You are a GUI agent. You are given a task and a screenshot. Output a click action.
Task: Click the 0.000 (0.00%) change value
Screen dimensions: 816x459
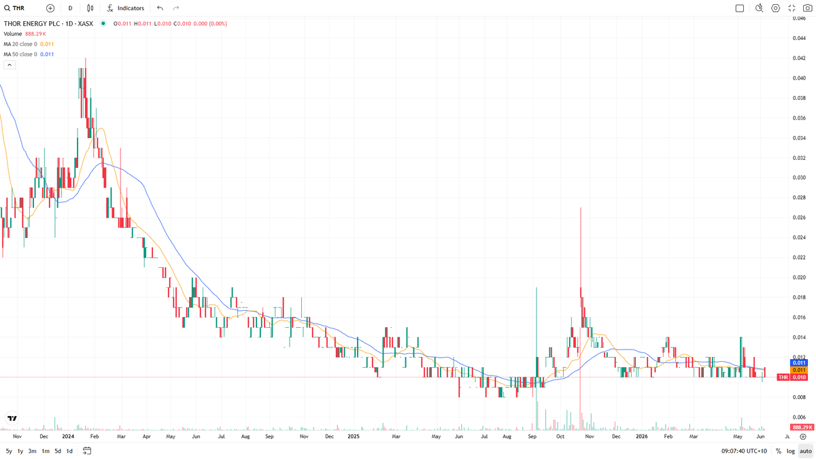210,23
